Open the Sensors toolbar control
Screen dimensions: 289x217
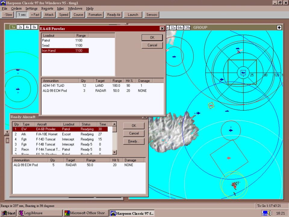click(x=152, y=14)
